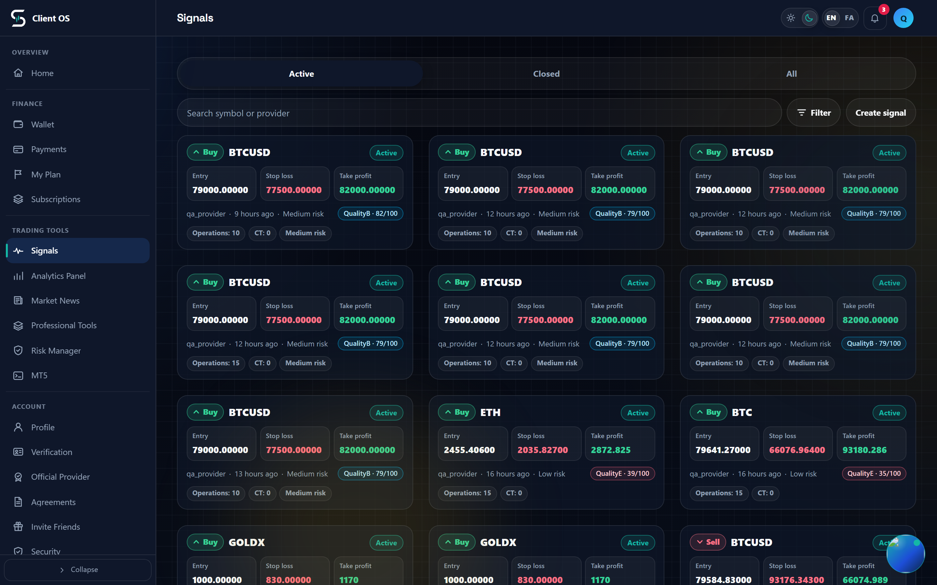Open the Wallet icon in sidebar
Image resolution: width=937 pixels, height=585 pixels.
18,124
